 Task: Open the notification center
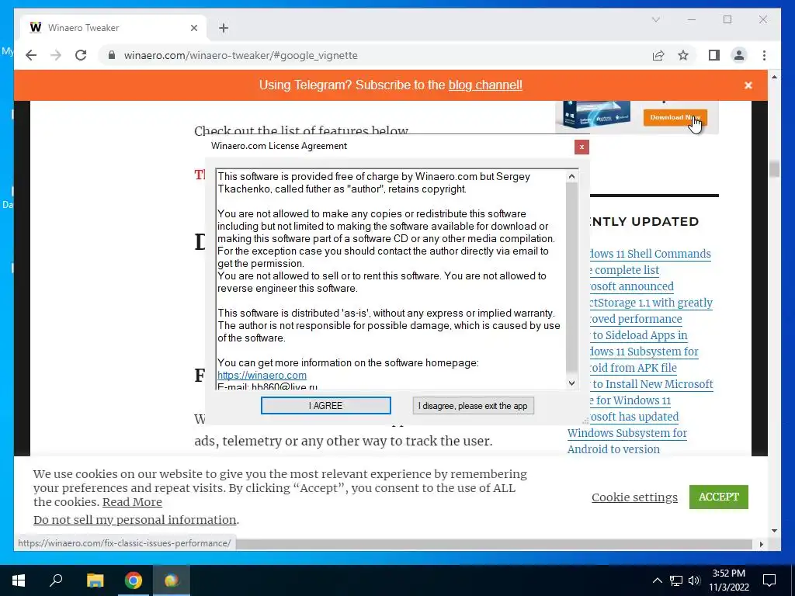pyautogui.click(x=769, y=580)
